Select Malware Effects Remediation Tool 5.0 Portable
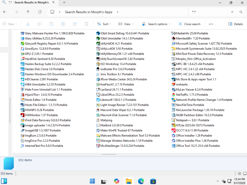 click(128, 136)
